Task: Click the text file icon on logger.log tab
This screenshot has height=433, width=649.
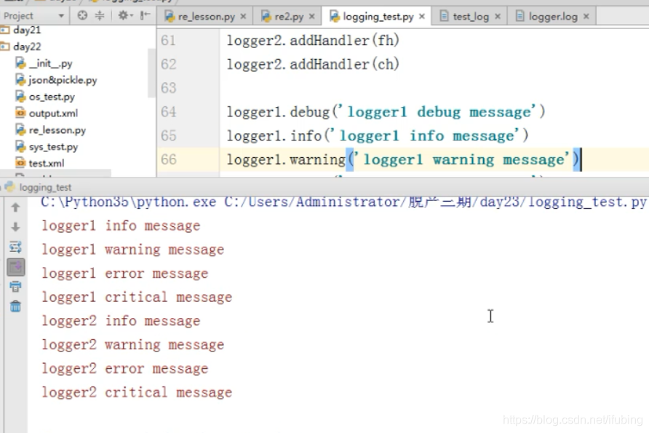Action: click(x=520, y=16)
